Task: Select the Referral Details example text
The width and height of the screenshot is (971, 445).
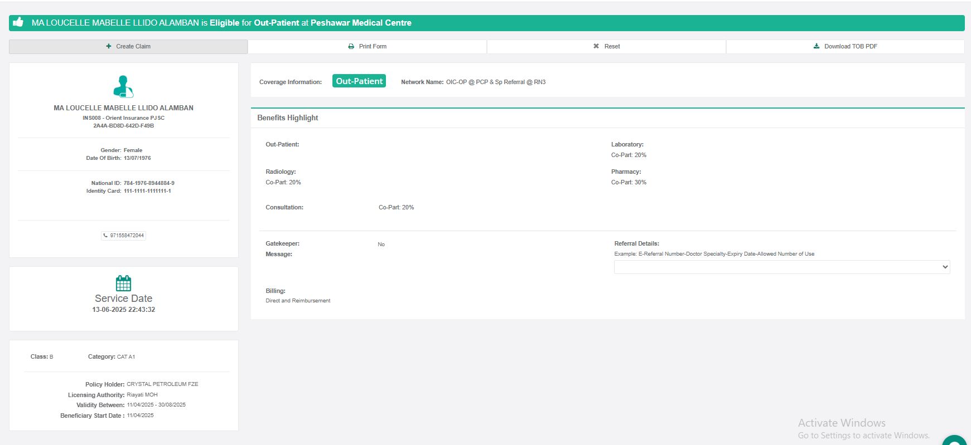Action: point(714,254)
